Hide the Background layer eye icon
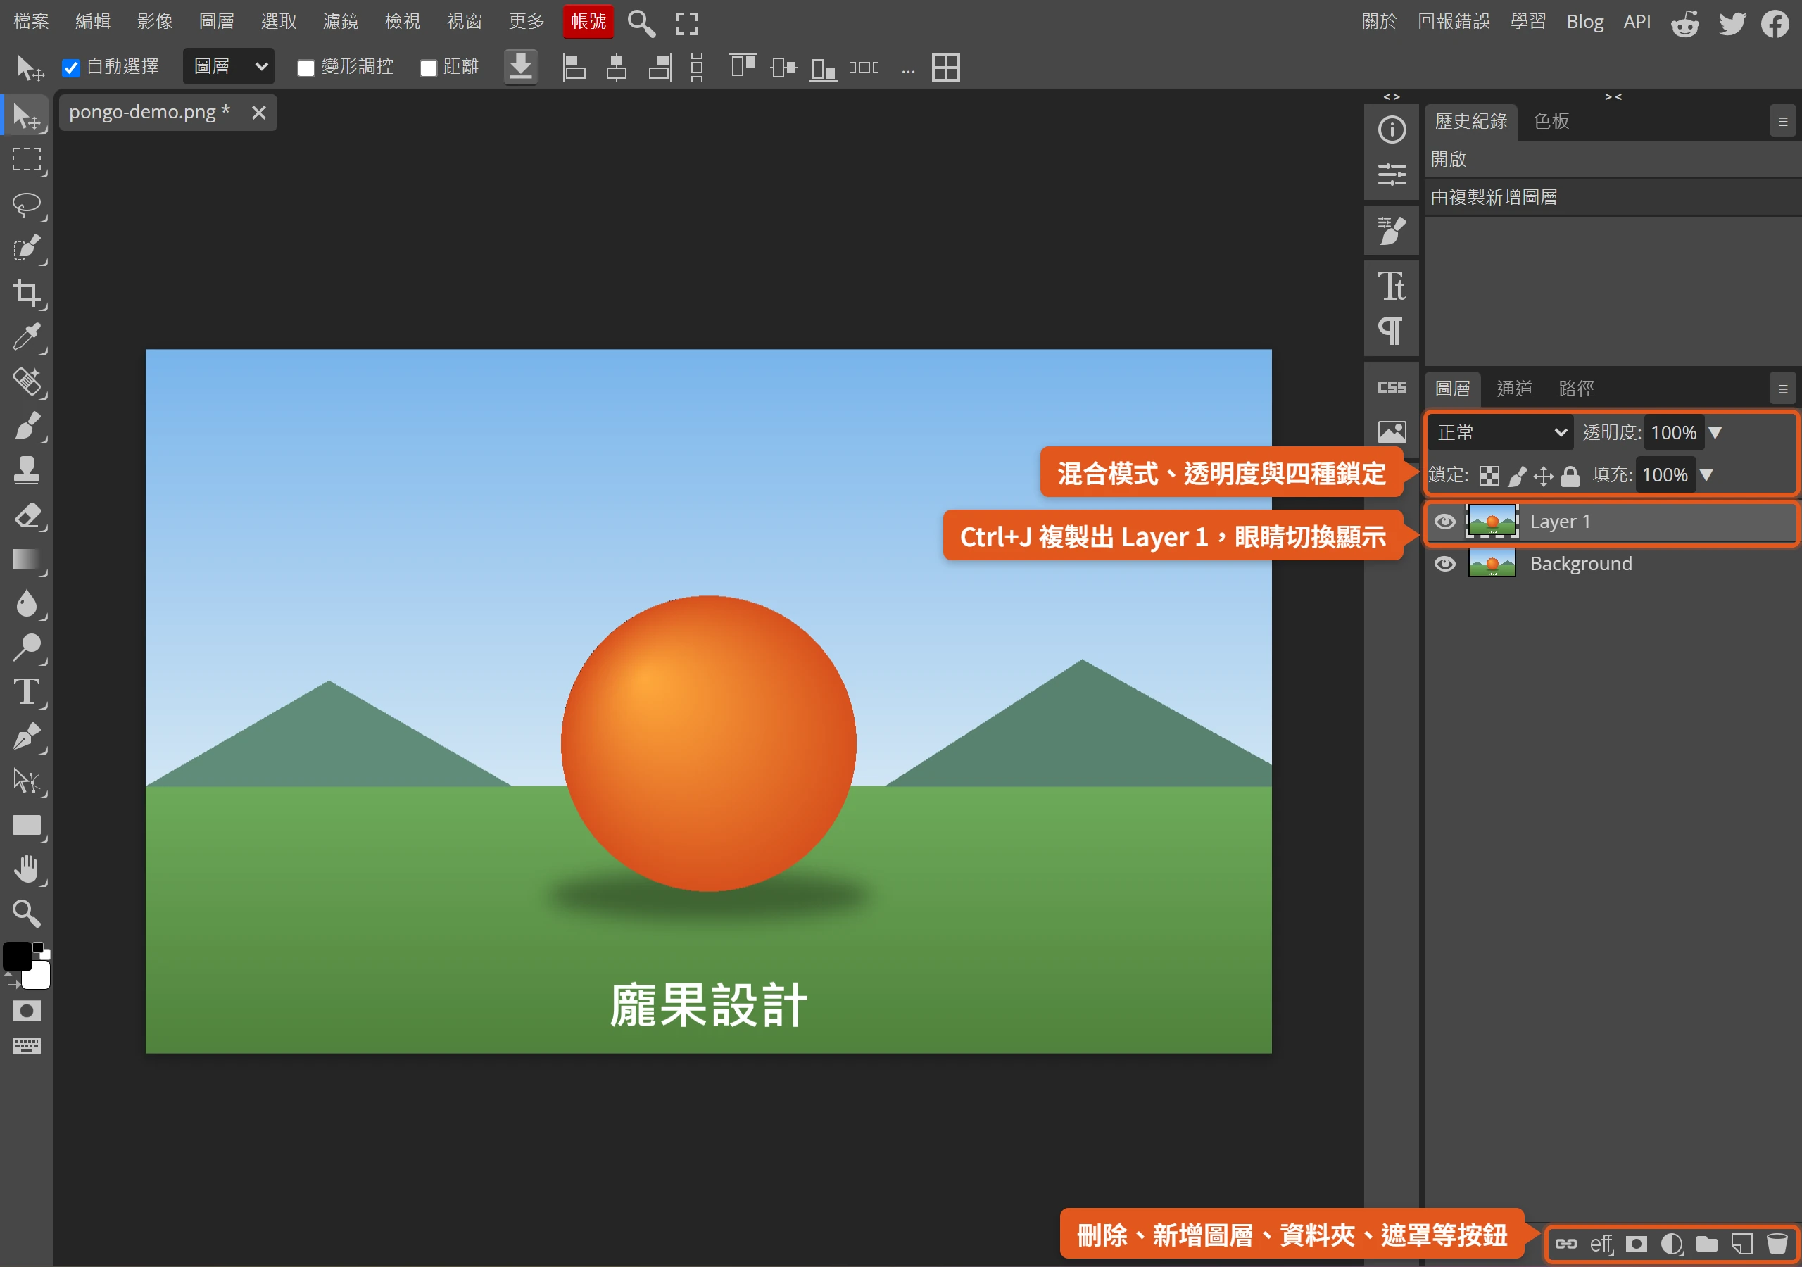The image size is (1802, 1267). tap(1445, 565)
